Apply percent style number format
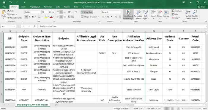 108,17
